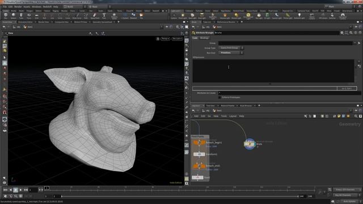Click the play forward button
This screenshot has width=363, height=204.
pyautogui.click(x=20, y=190)
